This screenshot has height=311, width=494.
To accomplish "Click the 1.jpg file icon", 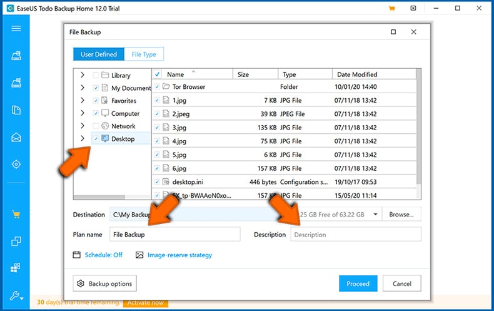I will 166,100.
